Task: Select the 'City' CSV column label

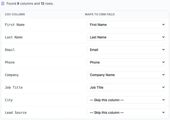Action: tap(9, 100)
